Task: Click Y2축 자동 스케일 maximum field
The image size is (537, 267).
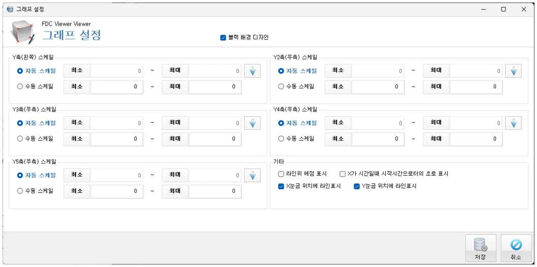Action: click(x=476, y=71)
